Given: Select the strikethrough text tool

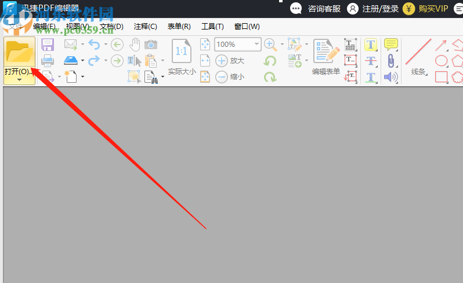Looking at the screenshot, I should 371,61.
